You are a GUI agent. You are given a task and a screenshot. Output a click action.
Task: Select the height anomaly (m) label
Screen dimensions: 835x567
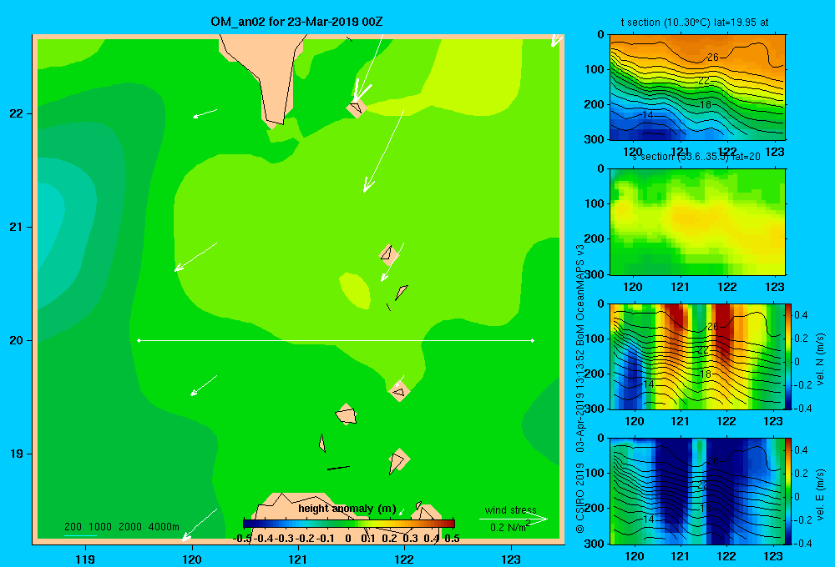click(347, 509)
